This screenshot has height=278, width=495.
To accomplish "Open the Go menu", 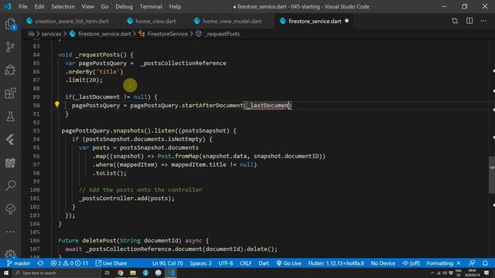I will (x=105, y=6).
